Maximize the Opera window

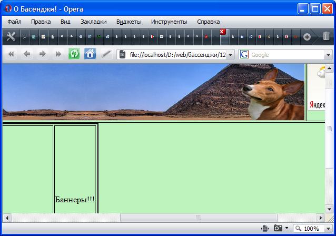tap(315, 9)
